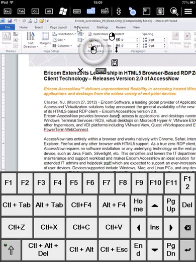The image size is (196, 262).
Task: Tap the Ctl + Esc key
Action: (114, 249)
